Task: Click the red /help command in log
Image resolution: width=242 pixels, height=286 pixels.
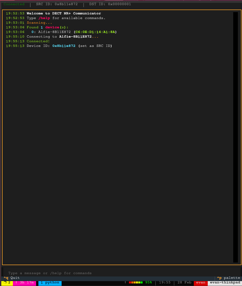Action: pyautogui.click(x=44, y=18)
